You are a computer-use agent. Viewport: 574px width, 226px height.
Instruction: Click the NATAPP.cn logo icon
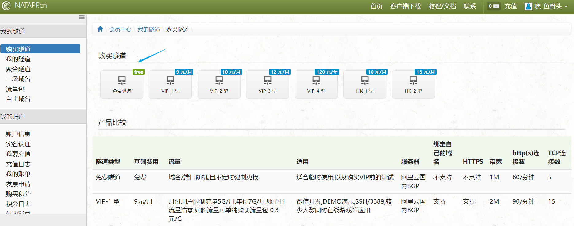pyautogui.click(x=6, y=6)
